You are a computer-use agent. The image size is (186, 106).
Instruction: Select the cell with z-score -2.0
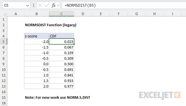[37, 42]
